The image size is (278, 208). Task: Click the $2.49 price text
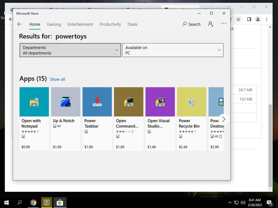pos(183,147)
